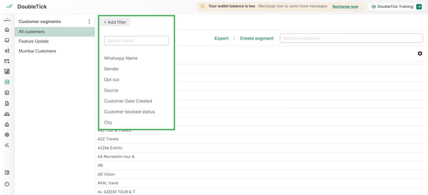Open DoubleTick Training account switcher
The image size is (428, 195).
click(x=396, y=6)
